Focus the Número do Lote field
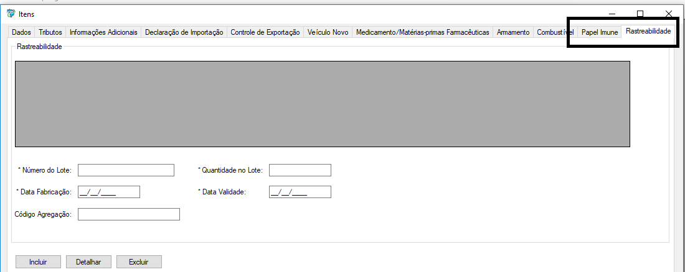This screenshot has height=272, width=685. pyautogui.click(x=126, y=170)
